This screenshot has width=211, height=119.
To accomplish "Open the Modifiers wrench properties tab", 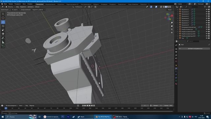I will (x=176, y=68).
